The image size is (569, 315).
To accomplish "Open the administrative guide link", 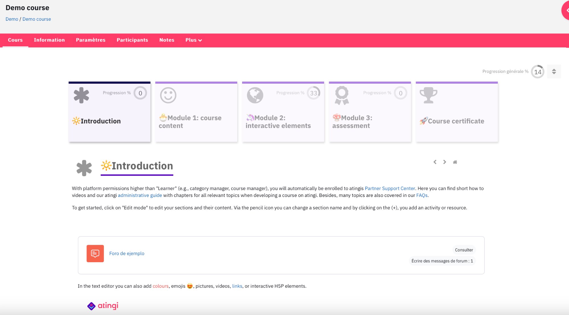I will 140,195.
